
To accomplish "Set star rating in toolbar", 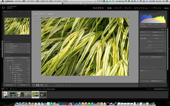I will click(x=59, y=85).
